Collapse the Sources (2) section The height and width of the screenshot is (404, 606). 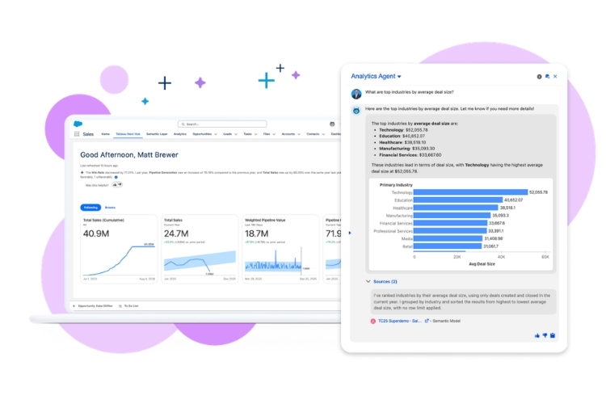click(368, 281)
